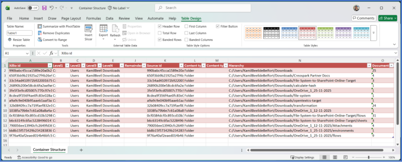402x162 pixels.
Task: Switch to the Insert tab
Action: pyautogui.click(x=38, y=18)
